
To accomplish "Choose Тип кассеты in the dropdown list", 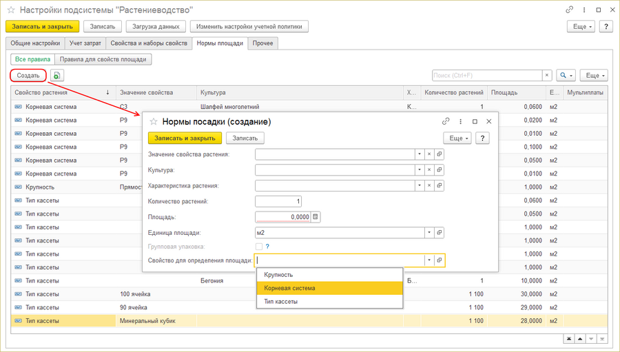I will (x=329, y=301).
